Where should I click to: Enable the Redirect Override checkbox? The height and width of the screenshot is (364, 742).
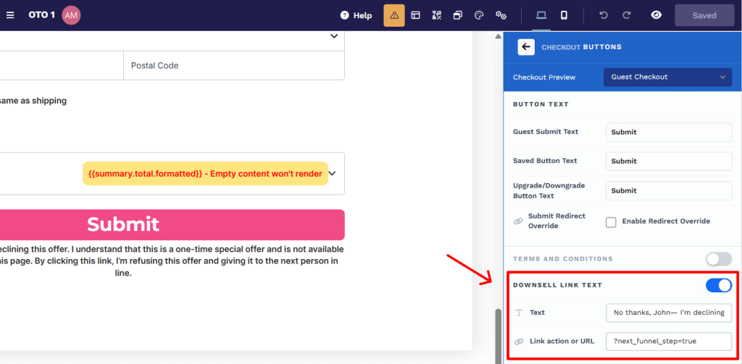point(611,221)
